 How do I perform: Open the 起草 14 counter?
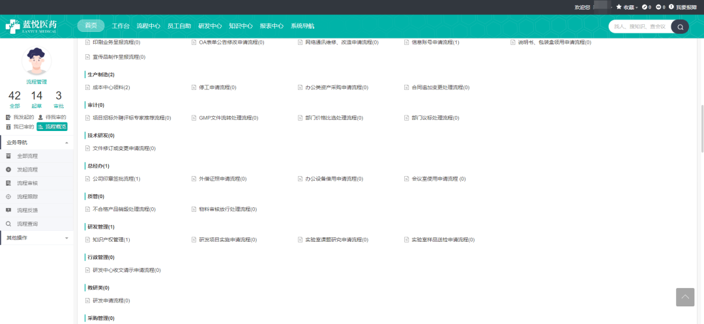37,100
